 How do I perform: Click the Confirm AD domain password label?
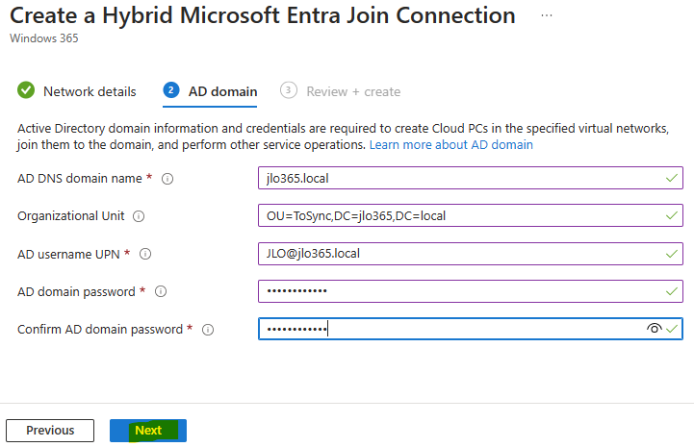[100, 330]
